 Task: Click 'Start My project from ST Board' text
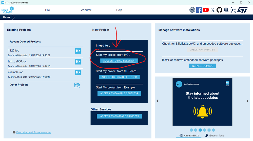tap(116, 71)
